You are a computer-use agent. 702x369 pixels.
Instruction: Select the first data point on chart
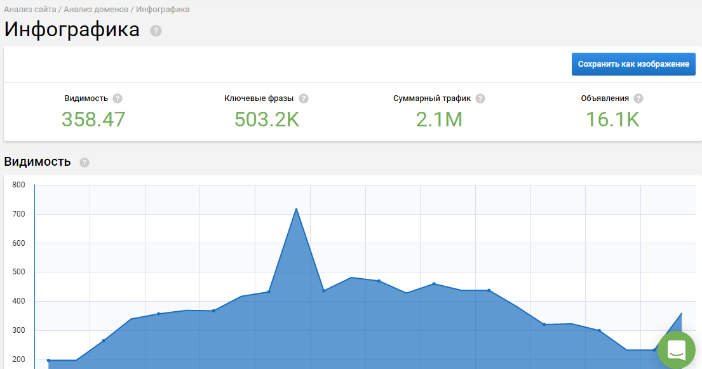[48, 360]
